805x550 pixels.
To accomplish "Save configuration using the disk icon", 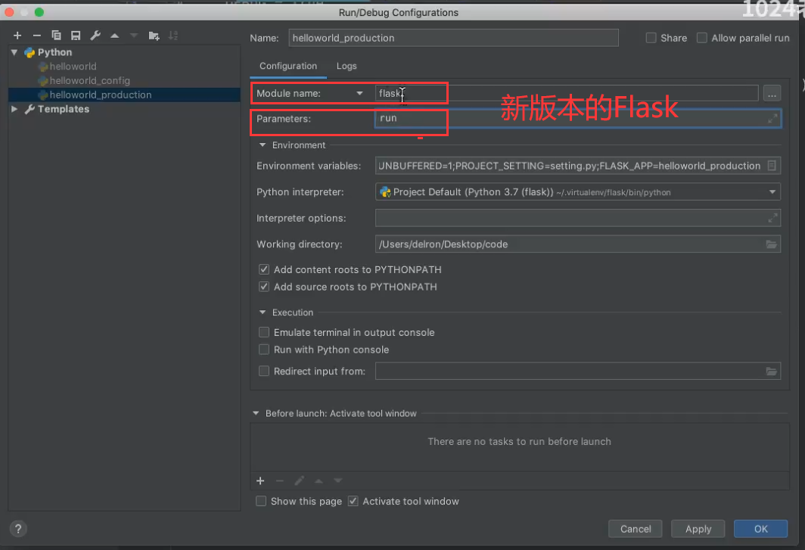I will point(76,36).
